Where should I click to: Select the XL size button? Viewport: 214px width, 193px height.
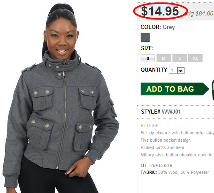195,58
